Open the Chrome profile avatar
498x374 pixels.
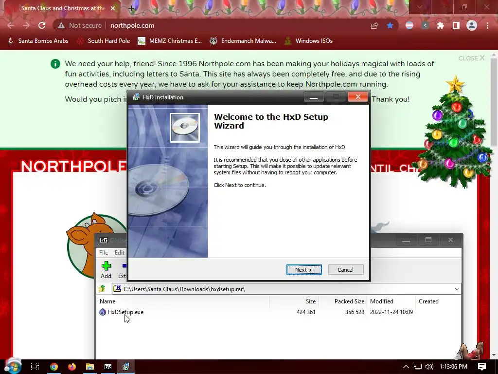[472, 25]
